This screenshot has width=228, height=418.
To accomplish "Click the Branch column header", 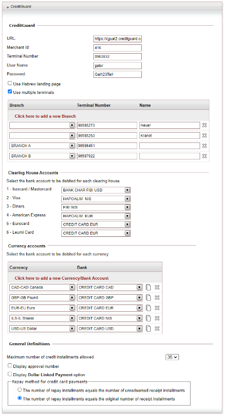I will point(17,105).
